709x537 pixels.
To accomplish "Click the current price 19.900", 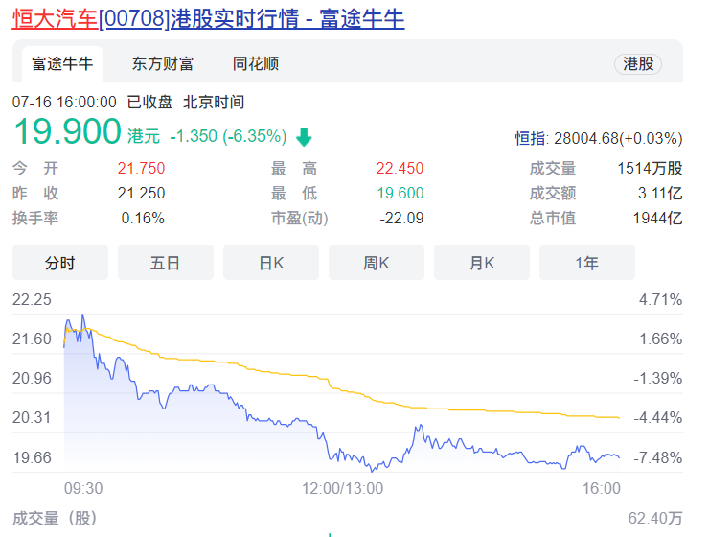I will coord(67,131).
